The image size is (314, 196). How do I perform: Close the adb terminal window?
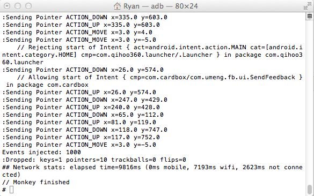7,6
